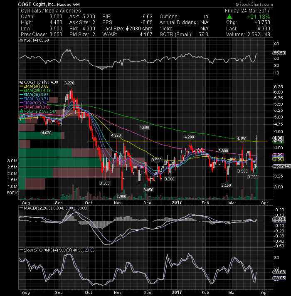Screen dimensions: 291x296
Task: Select the P/E value -6.62
Action: coord(146,17)
